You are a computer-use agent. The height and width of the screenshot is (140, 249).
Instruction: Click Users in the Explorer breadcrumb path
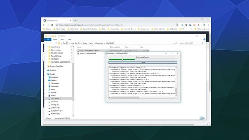85,43
